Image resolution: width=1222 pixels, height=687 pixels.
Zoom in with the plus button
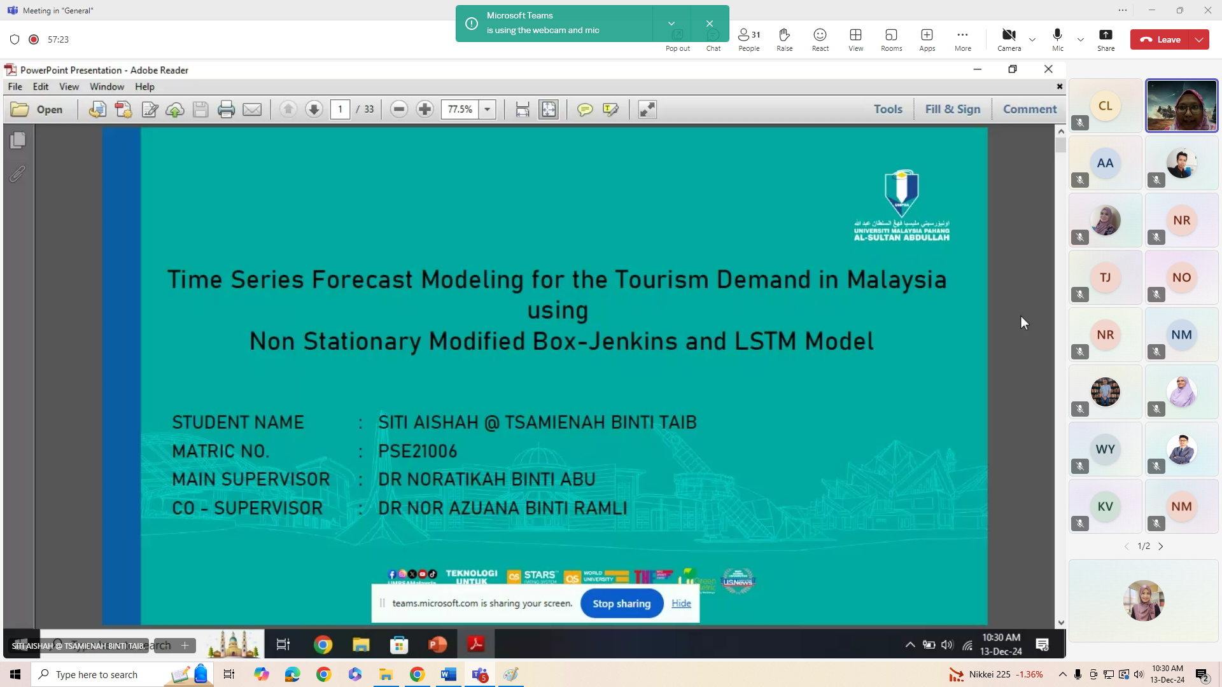[x=425, y=109]
